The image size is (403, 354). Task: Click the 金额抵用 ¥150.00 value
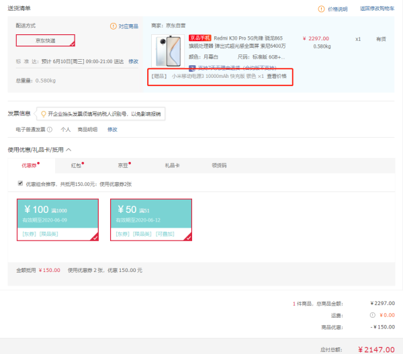(x=49, y=270)
